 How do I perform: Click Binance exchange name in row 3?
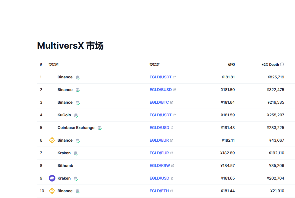(x=65, y=102)
